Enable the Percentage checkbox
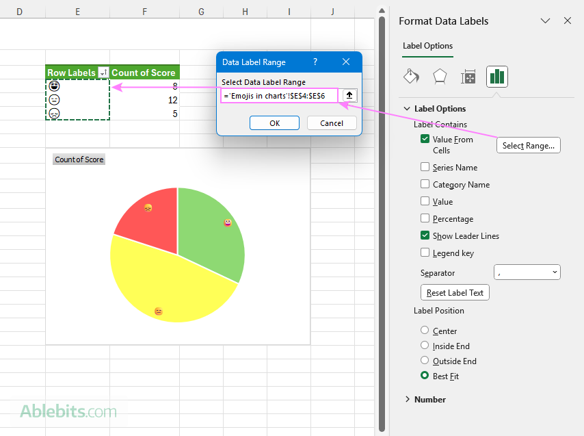 point(425,218)
